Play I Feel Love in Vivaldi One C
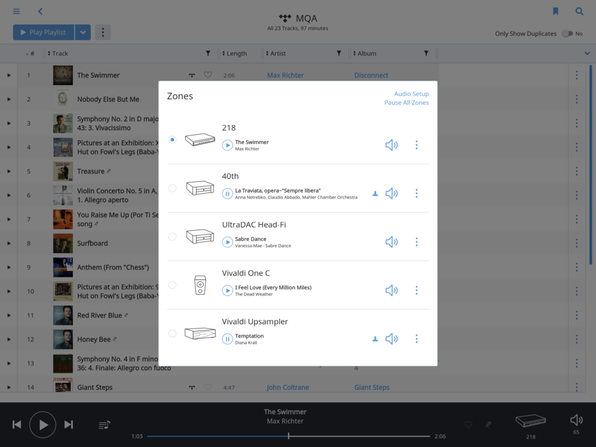Screen dimensions: 596x447 pos(227,291)
